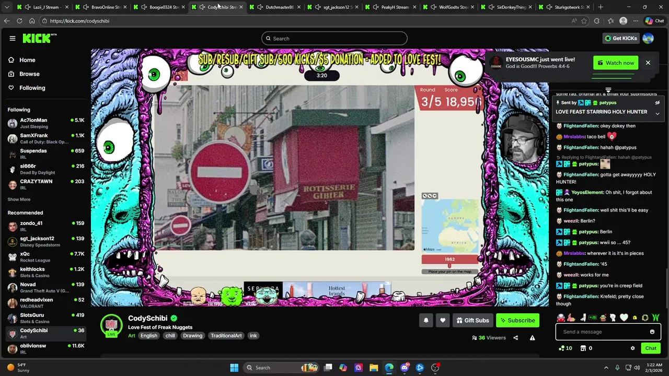This screenshot has height=376, width=669.
Task: Click the share stream icon
Action: pos(515,338)
